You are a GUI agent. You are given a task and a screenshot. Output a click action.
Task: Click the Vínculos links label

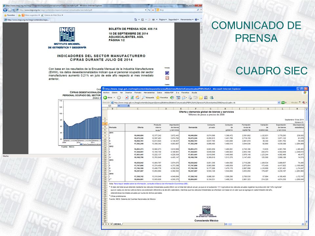coord(294,103)
